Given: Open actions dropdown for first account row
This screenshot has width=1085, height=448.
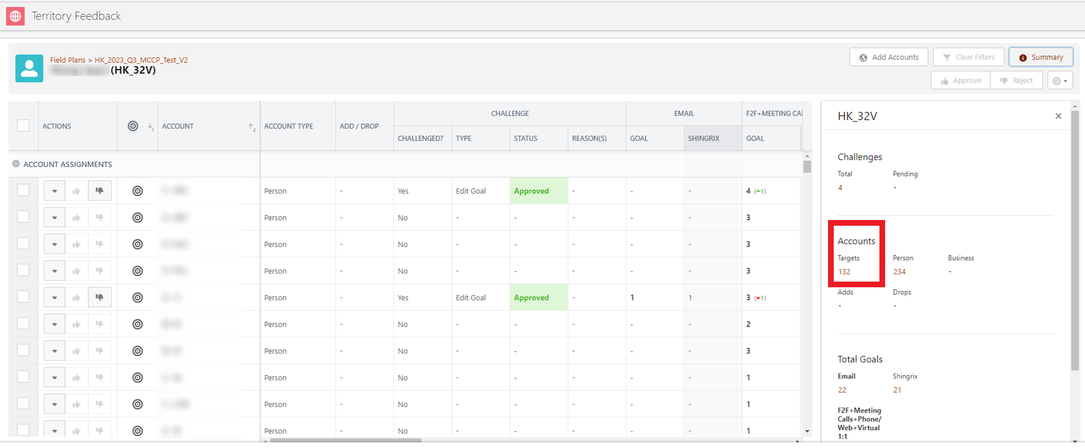Looking at the screenshot, I should (x=54, y=191).
